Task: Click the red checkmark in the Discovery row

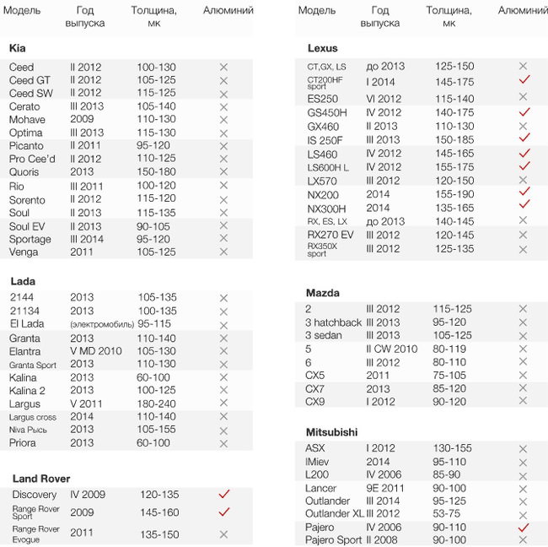Action: click(x=223, y=495)
